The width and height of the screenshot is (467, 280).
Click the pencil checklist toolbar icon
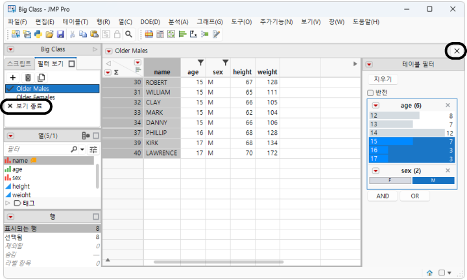click(216, 34)
